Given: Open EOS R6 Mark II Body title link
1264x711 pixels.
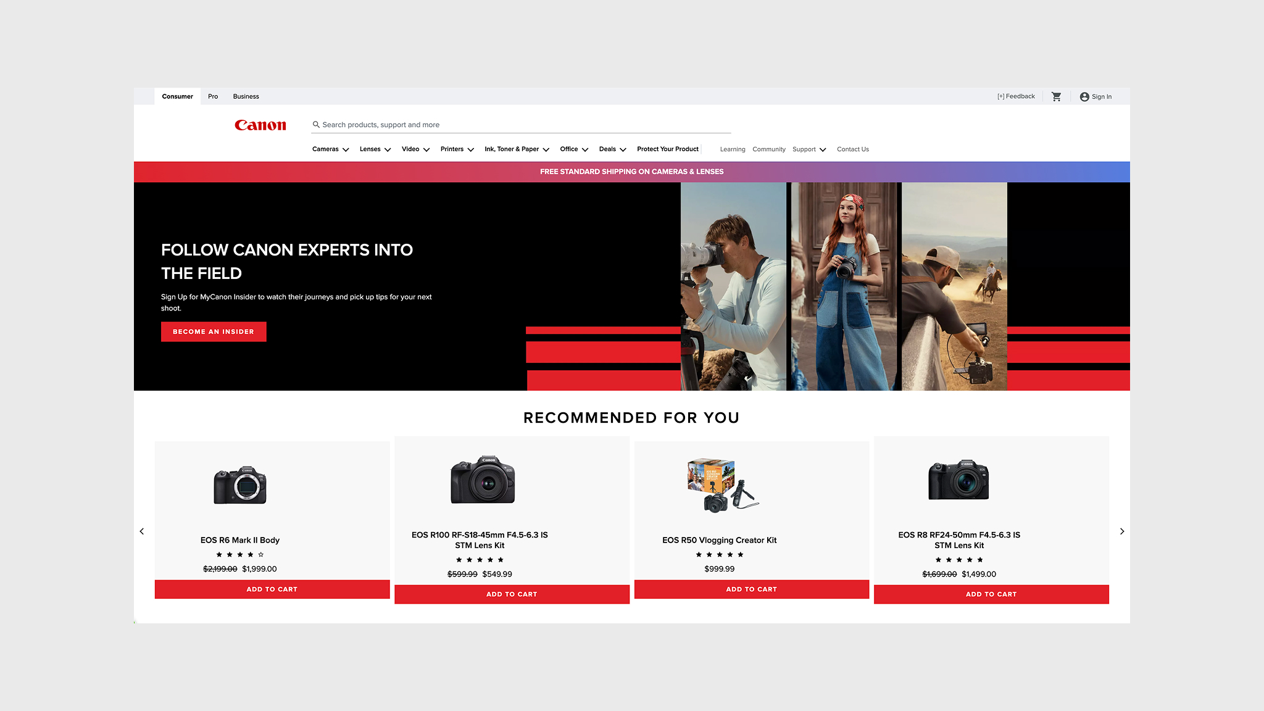Looking at the screenshot, I should (x=239, y=540).
